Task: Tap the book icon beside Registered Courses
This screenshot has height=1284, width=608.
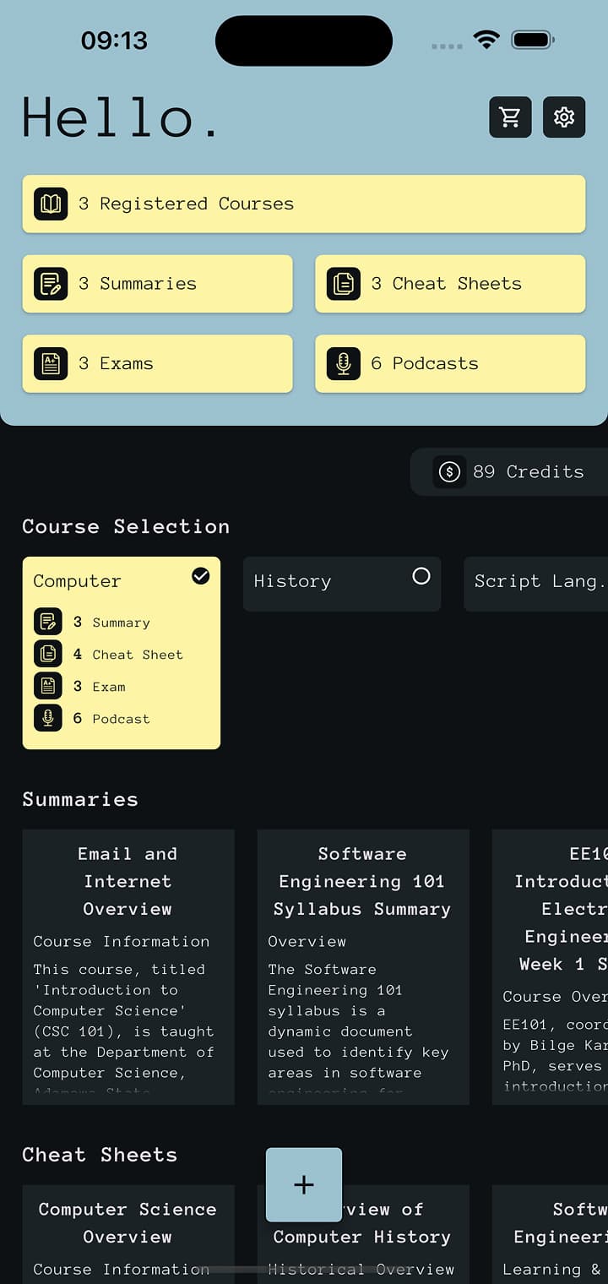Action: click(x=51, y=204)
